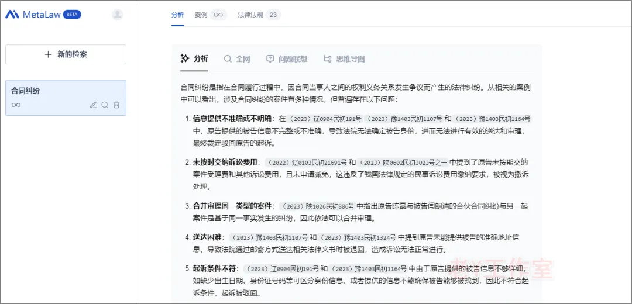This screenshot has height=304, width=632.
Task: Click the MetaLaw brand name text
Action: tap(42, 15)
